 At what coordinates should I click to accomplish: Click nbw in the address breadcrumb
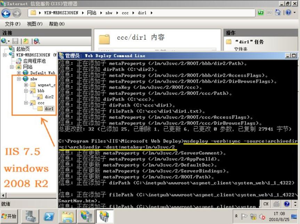click(109, 13)
